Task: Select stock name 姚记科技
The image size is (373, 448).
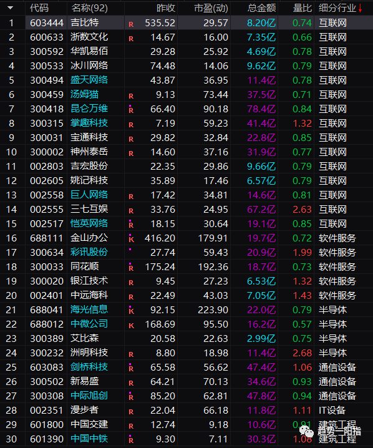Action: [89, 180]
